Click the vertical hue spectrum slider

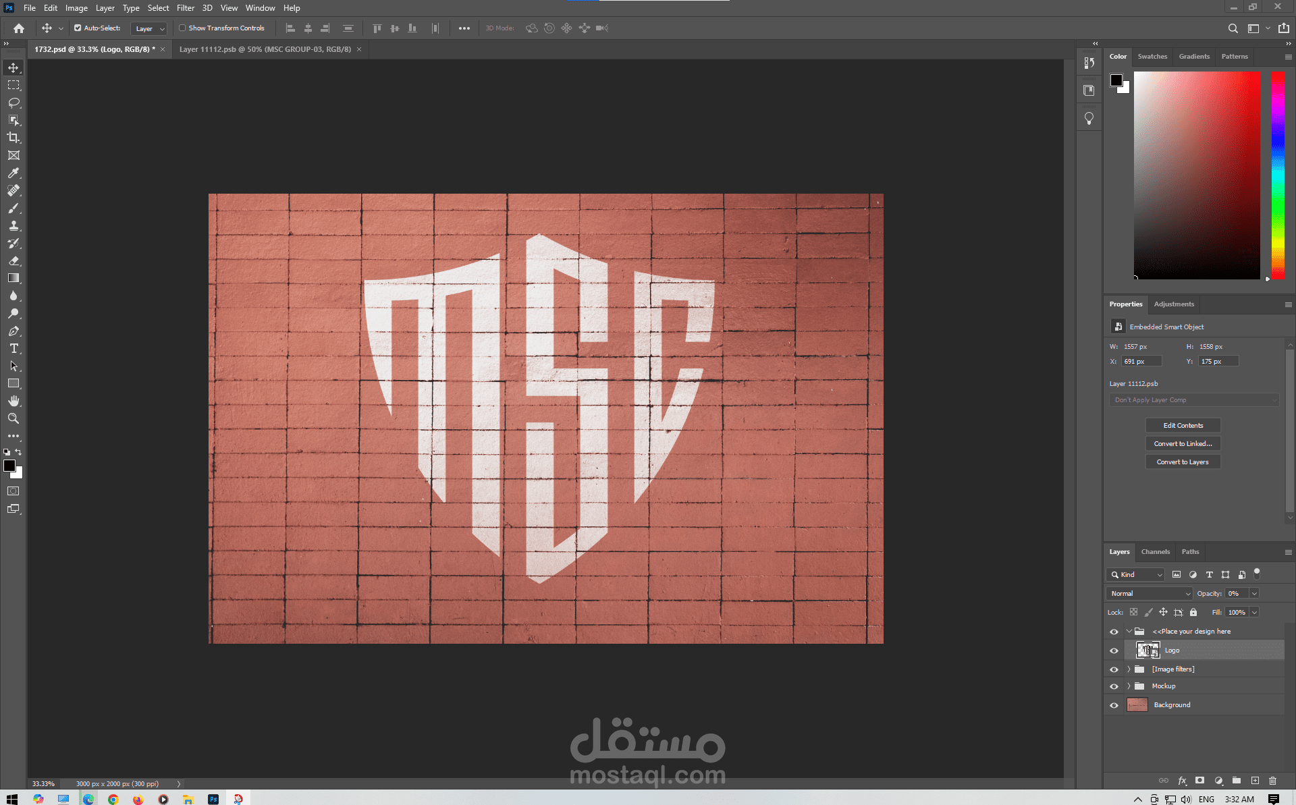(x=1278, y=175)
